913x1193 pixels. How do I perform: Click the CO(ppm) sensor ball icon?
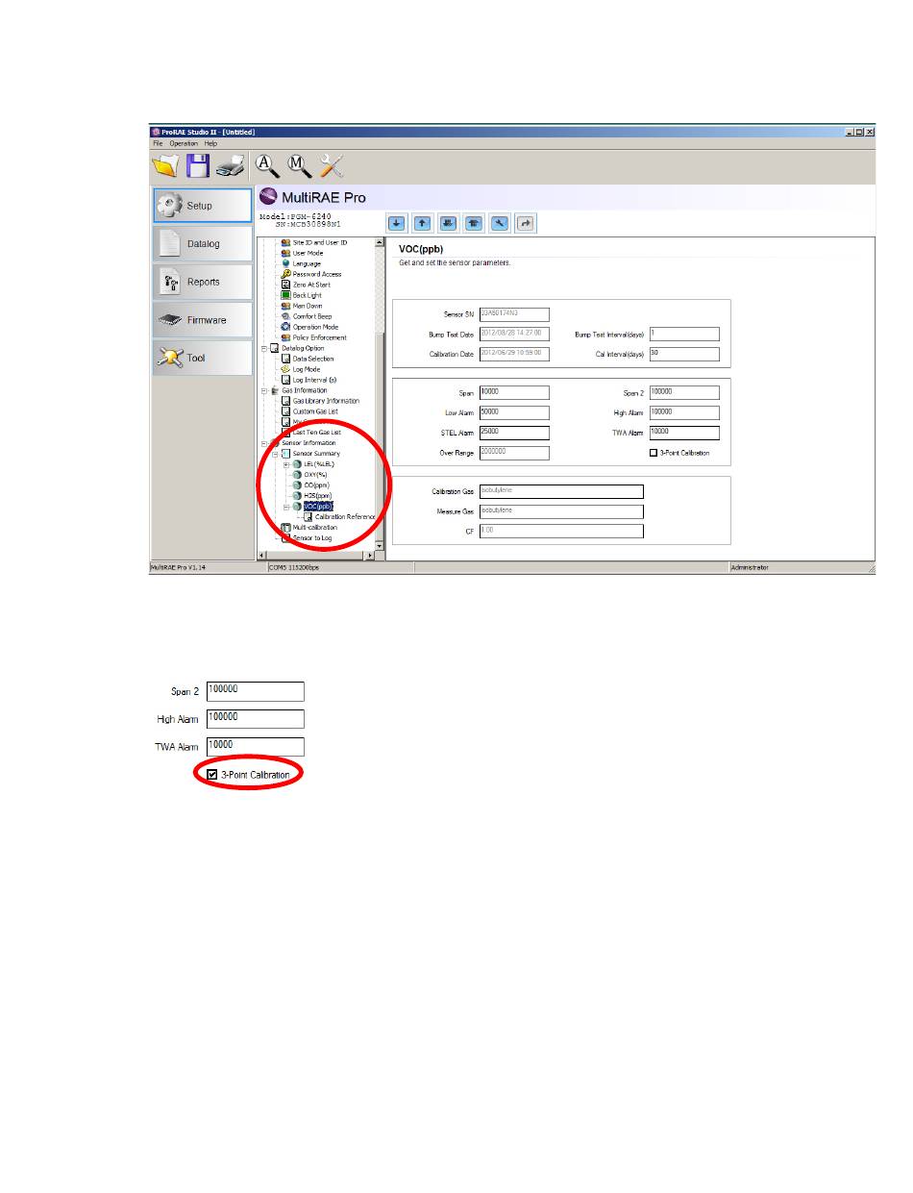tap(297, 485)
